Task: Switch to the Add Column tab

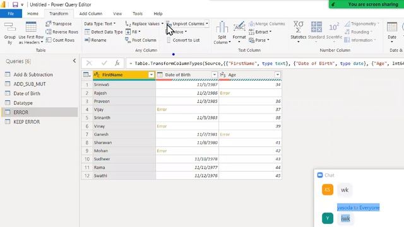Action: click(91, 14)
